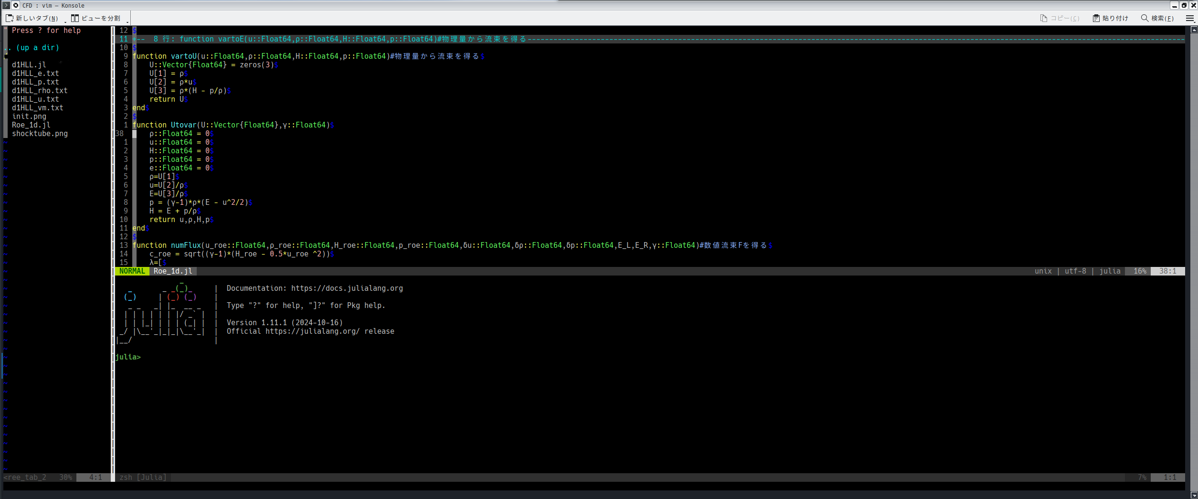Click the 'return u,p,H,ρ' line
Viewport: 1198px width, 499px height.
click(x=181, y=220)
